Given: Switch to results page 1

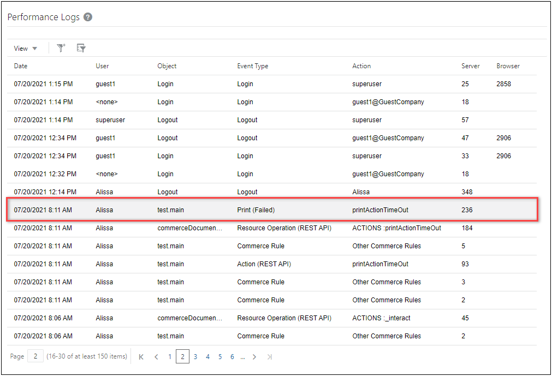Looking at the screenshot, I should tap(170, 356).
